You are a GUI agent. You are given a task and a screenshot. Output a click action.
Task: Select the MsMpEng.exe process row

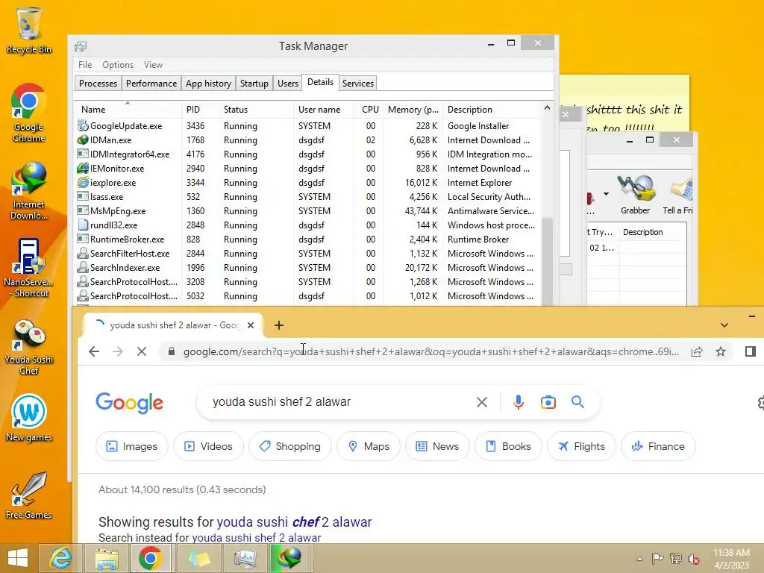pyautogui.click(x=307, y=211)
